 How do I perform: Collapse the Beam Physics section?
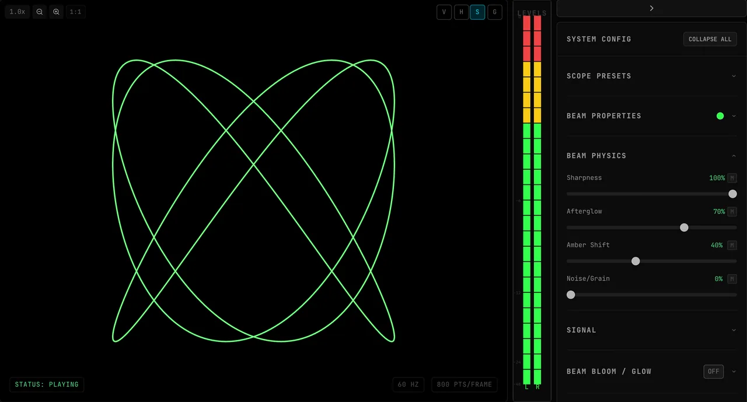click(x=651, y=156)
